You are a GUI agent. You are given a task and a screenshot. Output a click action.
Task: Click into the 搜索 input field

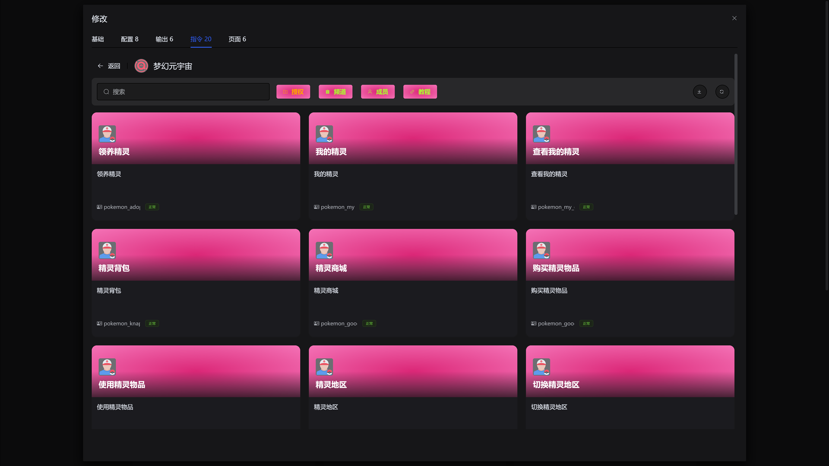click(x=186, y=92)
